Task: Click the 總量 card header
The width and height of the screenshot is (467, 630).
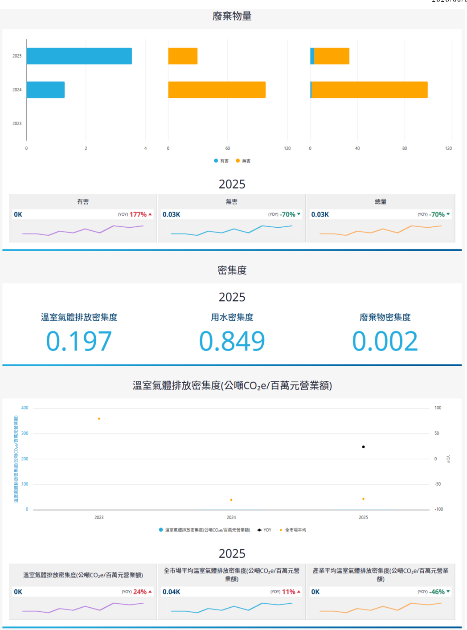Action: click(x=381, y=202)
